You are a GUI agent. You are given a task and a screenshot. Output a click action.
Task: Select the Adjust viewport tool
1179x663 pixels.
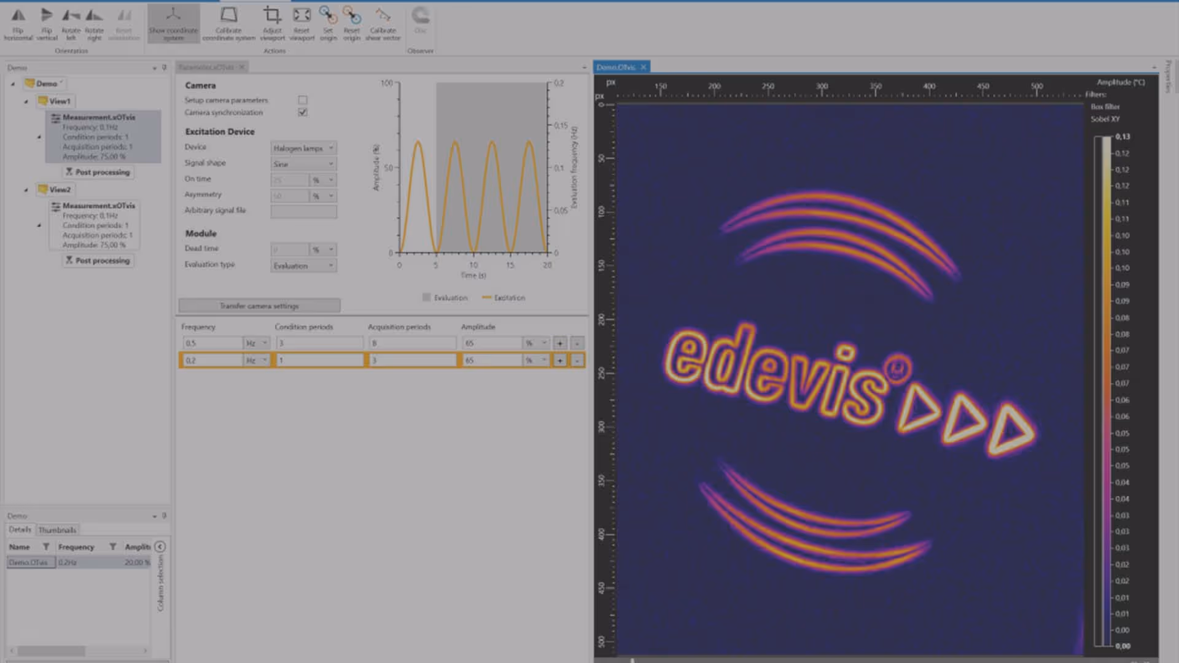tap(272, 23)
